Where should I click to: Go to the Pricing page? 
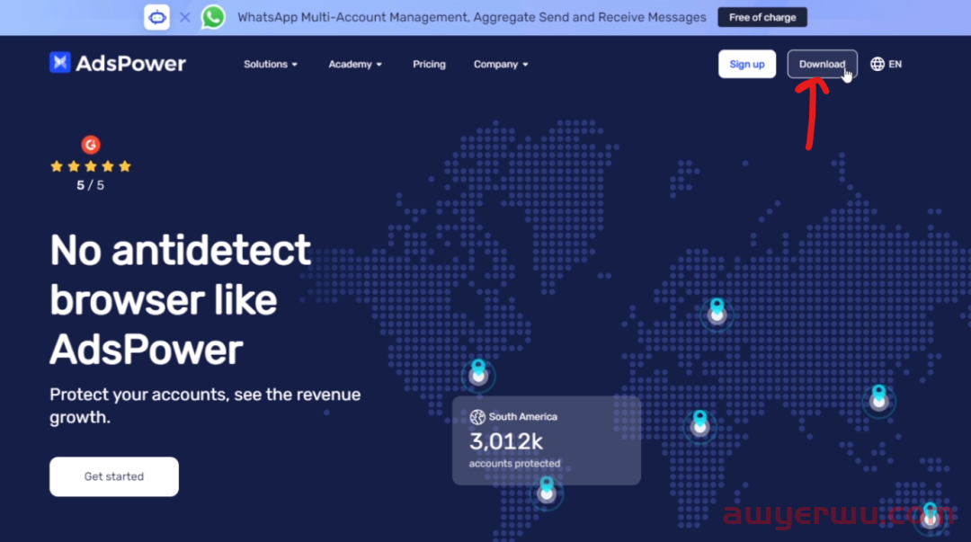pos(429,65)
